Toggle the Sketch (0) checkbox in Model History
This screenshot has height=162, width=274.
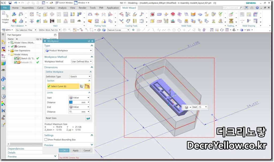click(x=15, y=59)
